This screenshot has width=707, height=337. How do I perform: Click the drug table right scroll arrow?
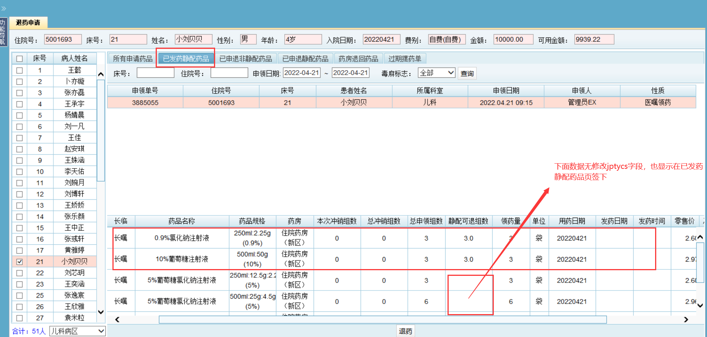tap(686, 319)
